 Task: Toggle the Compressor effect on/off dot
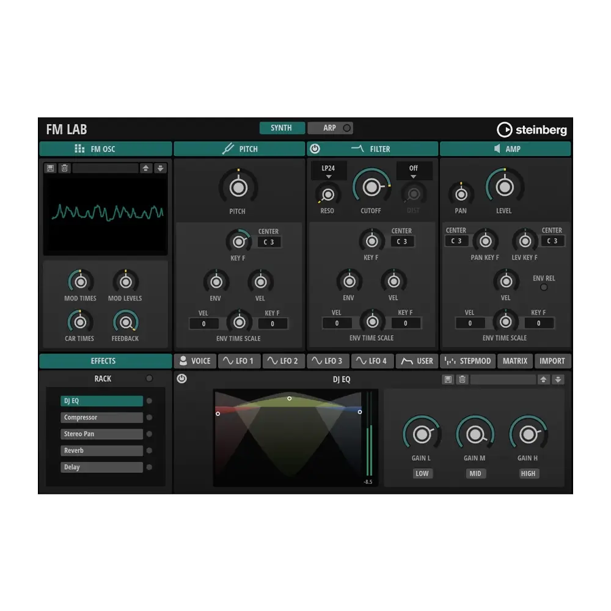pyautogui.click(x=149, y=417)
